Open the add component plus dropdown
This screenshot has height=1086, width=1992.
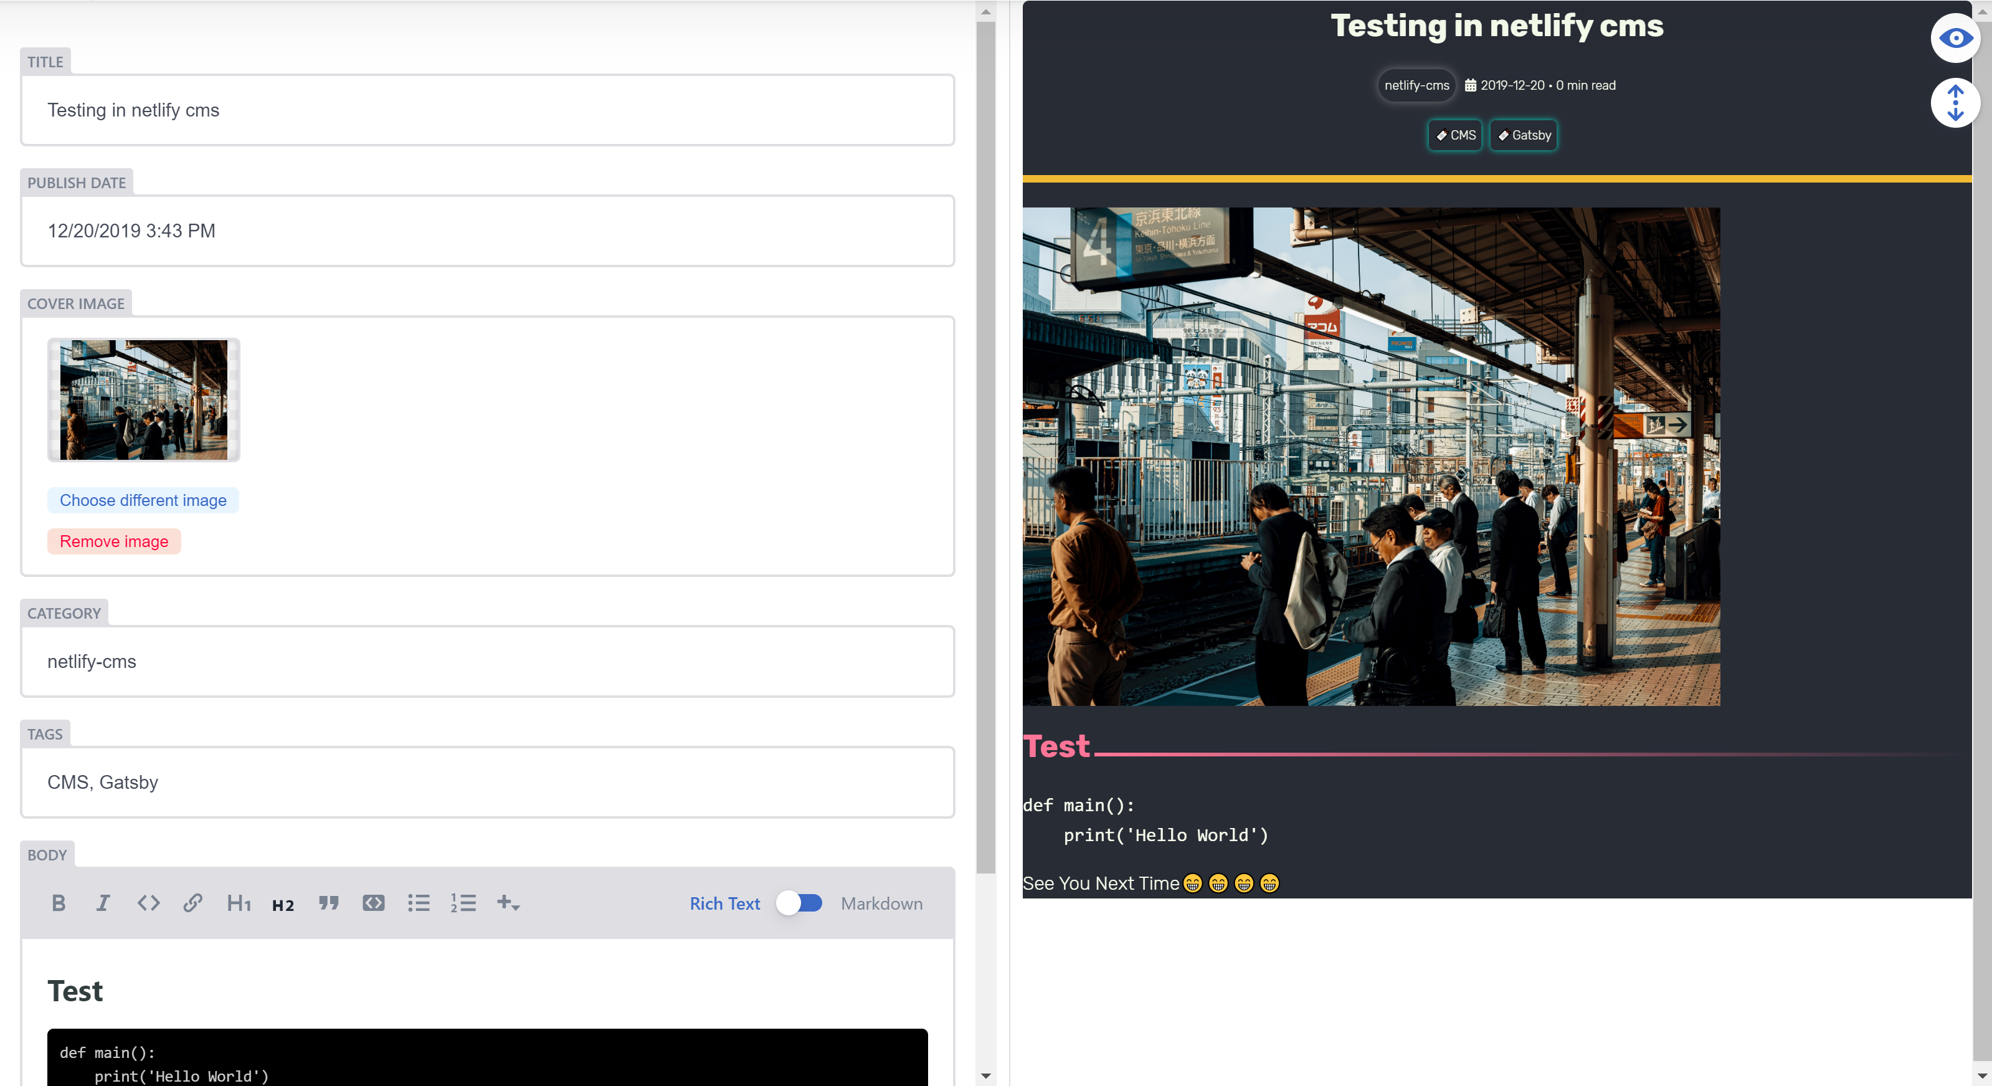508,903
